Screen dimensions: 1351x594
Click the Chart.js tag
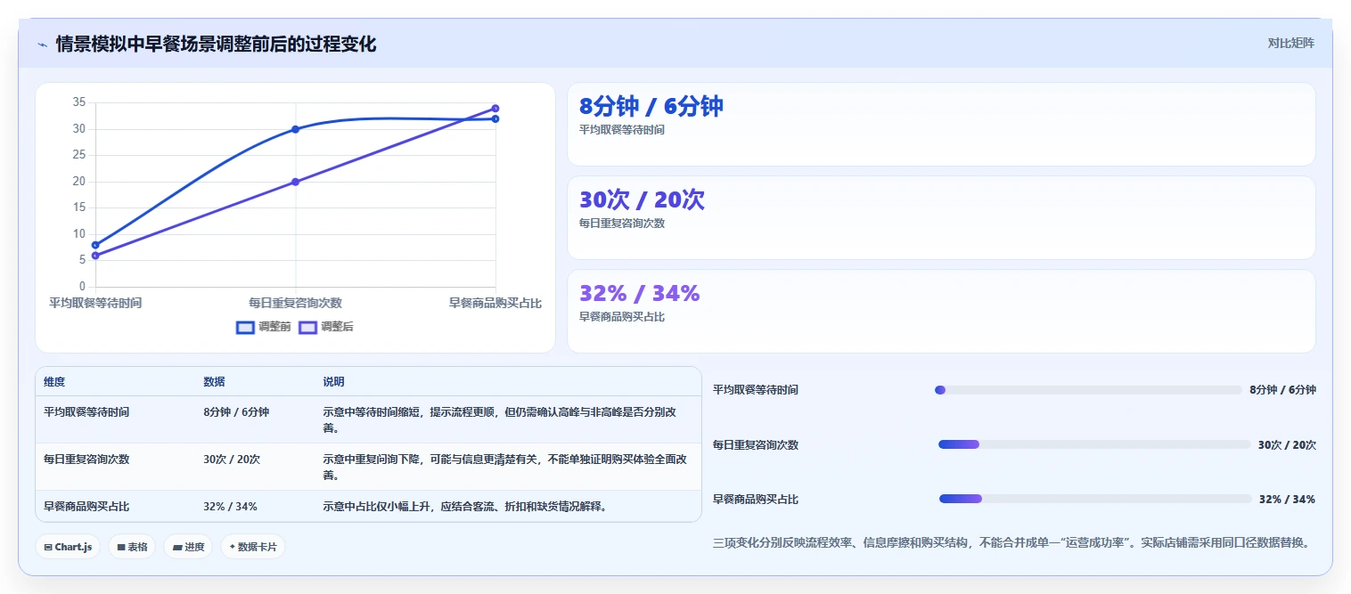[68, 547]
